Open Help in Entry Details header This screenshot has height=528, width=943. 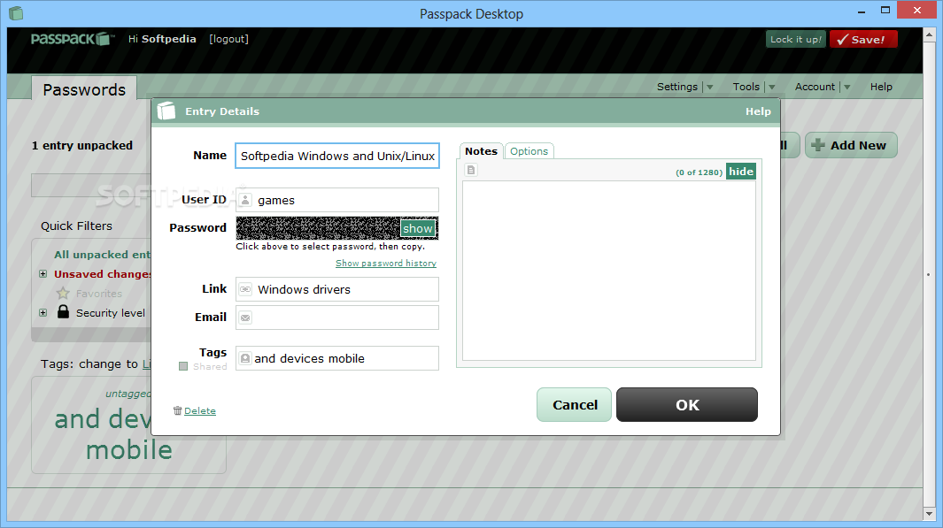tap(758, 111)
